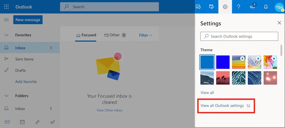Click the Other tab unread badge

point(124,35)
